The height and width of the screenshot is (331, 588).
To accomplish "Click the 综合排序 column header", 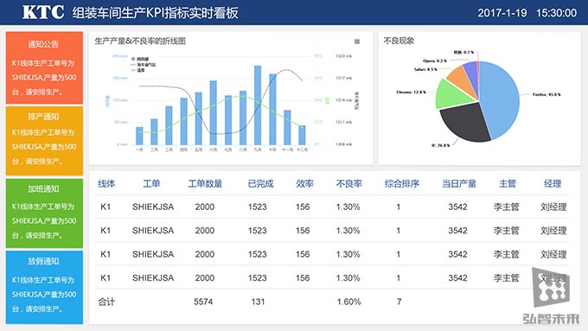I will click(x=401, y=184).
